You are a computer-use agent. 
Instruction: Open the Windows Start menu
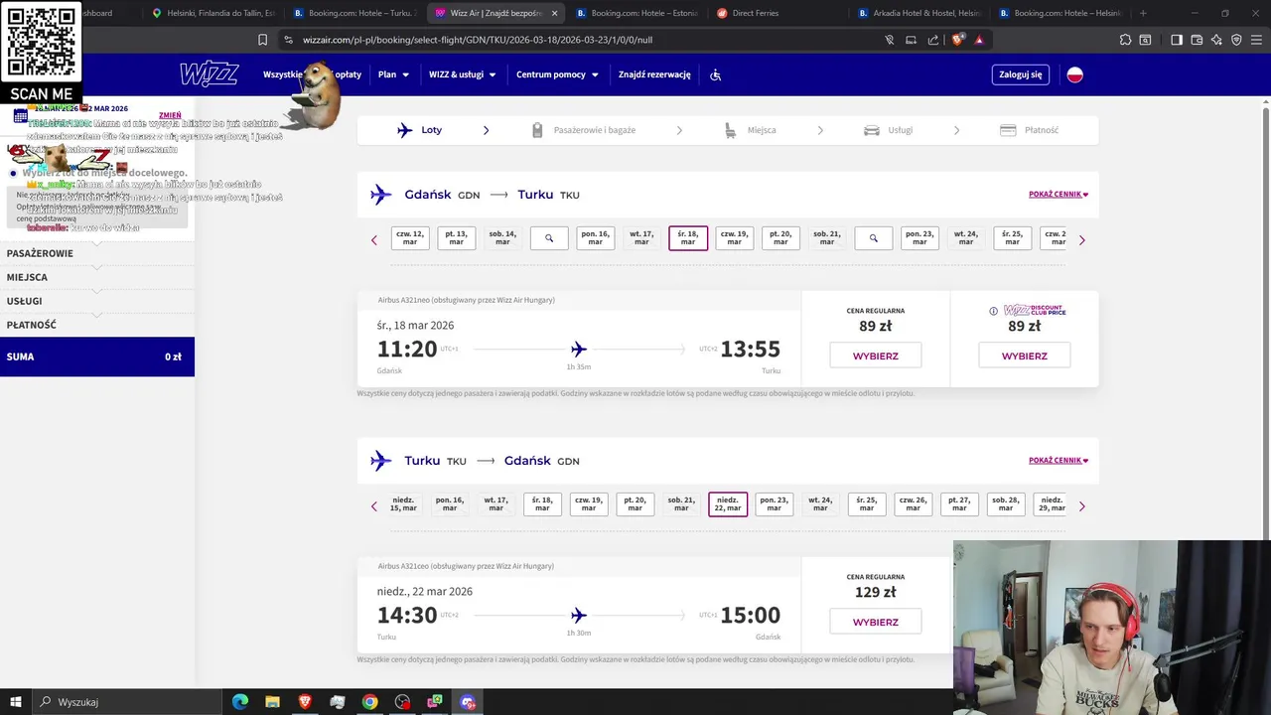coord(16,702)
